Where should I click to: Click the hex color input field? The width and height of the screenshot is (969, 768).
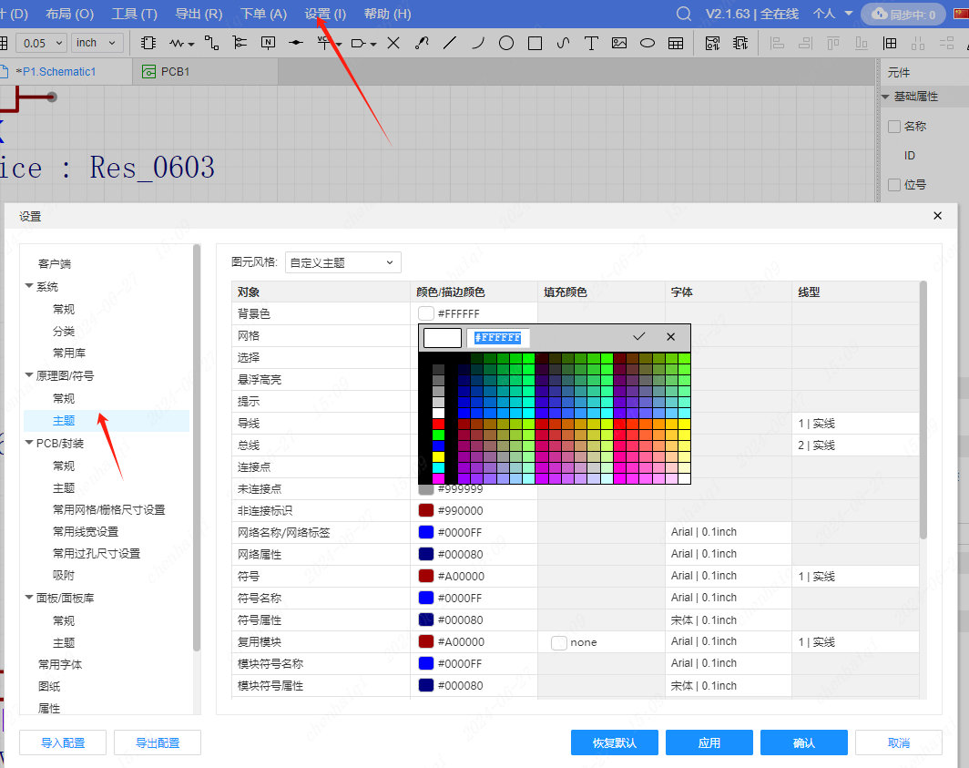click(x=497, y=338)
